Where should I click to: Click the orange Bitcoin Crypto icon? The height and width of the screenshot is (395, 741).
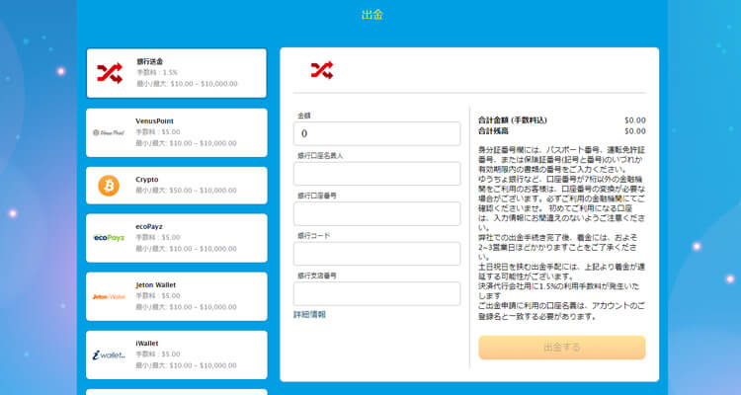(x=109, y=186)
